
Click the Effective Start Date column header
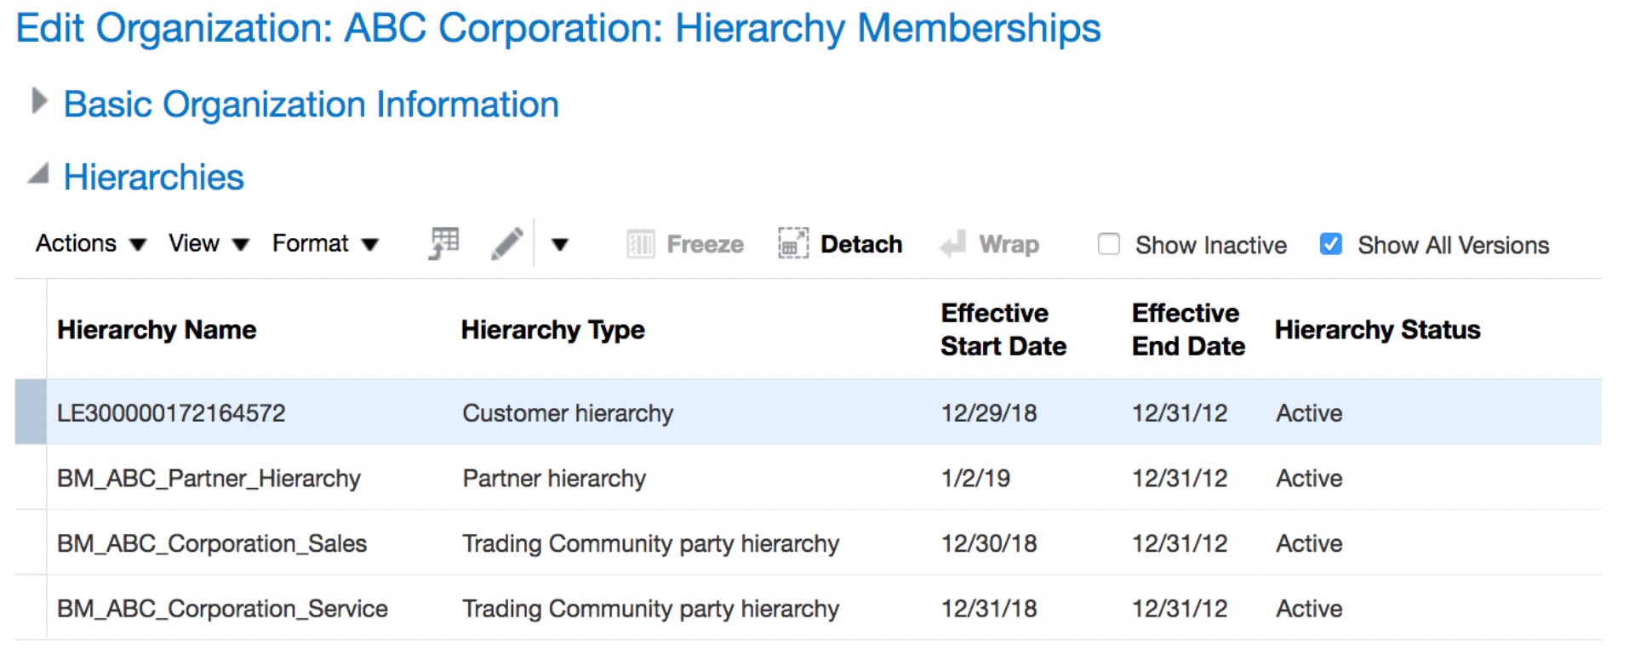[1003, 330]
